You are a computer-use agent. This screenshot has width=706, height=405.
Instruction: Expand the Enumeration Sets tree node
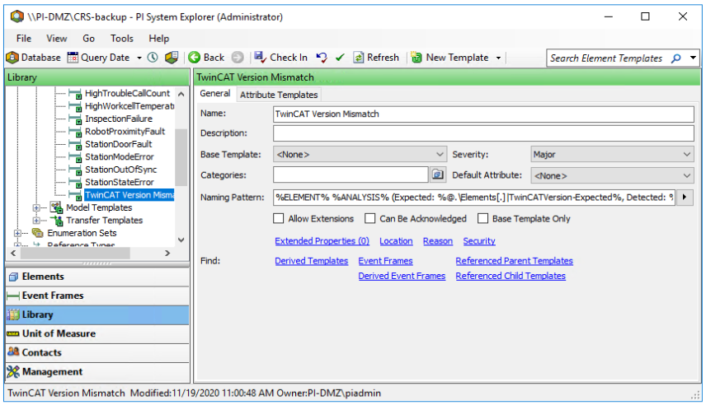pos(17,233)
